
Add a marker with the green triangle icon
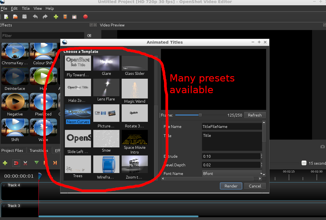pos(36,163)
